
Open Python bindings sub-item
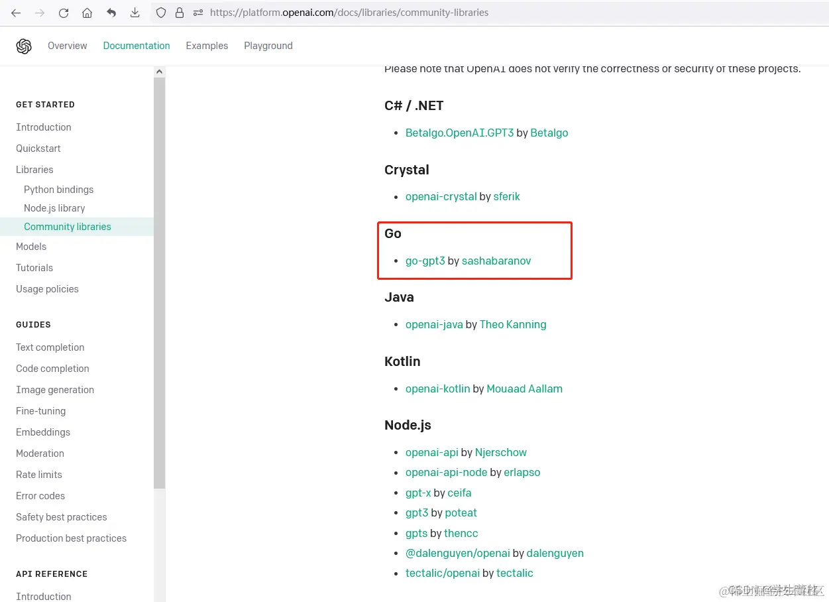tap(59, 190)
